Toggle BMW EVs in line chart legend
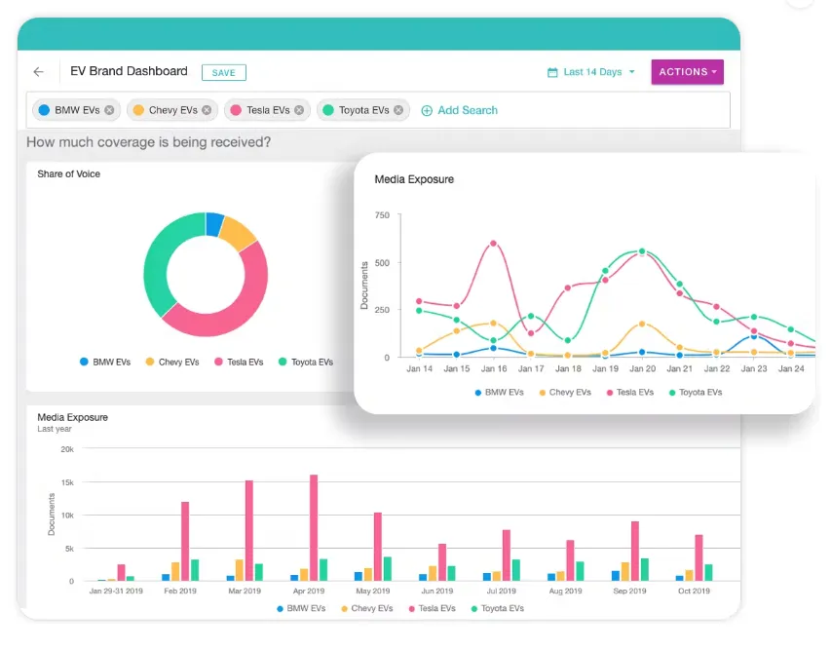831x650 pixels. pyautogui.click(x=499, y=393)
